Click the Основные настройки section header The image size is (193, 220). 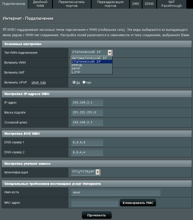click(x=97, y=44)
